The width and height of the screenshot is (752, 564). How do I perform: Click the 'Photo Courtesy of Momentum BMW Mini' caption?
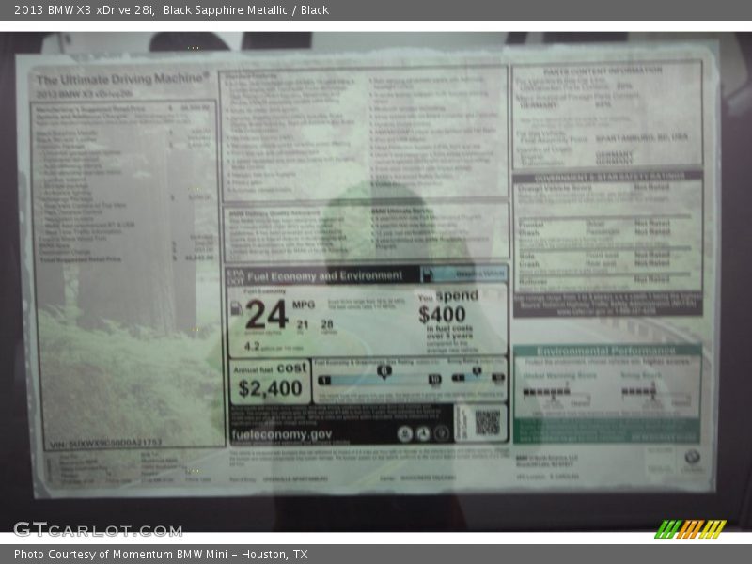(x=120, y=555)
